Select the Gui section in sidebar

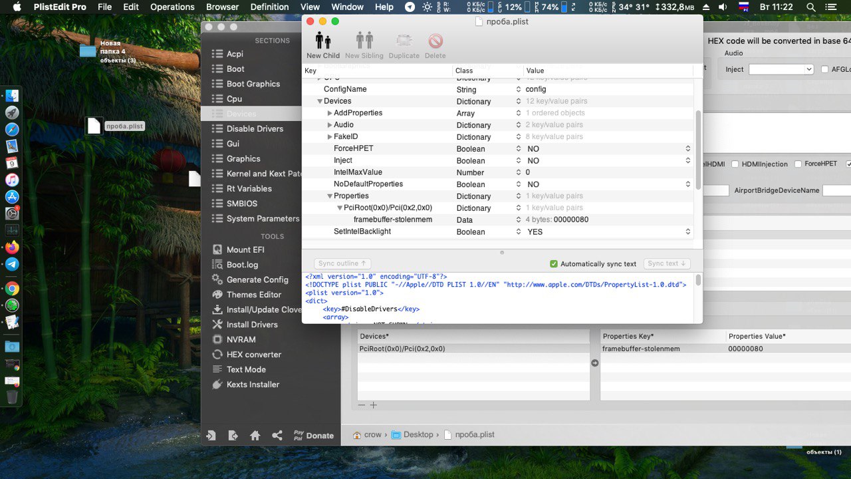pyautogui.click(x=233, y=144)
